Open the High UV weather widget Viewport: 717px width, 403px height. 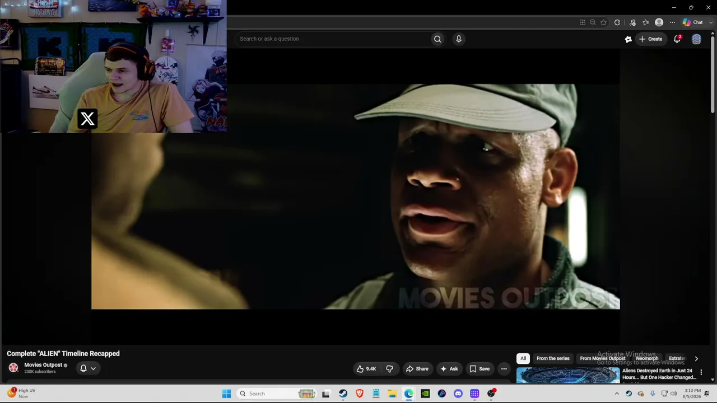point(22,393)
